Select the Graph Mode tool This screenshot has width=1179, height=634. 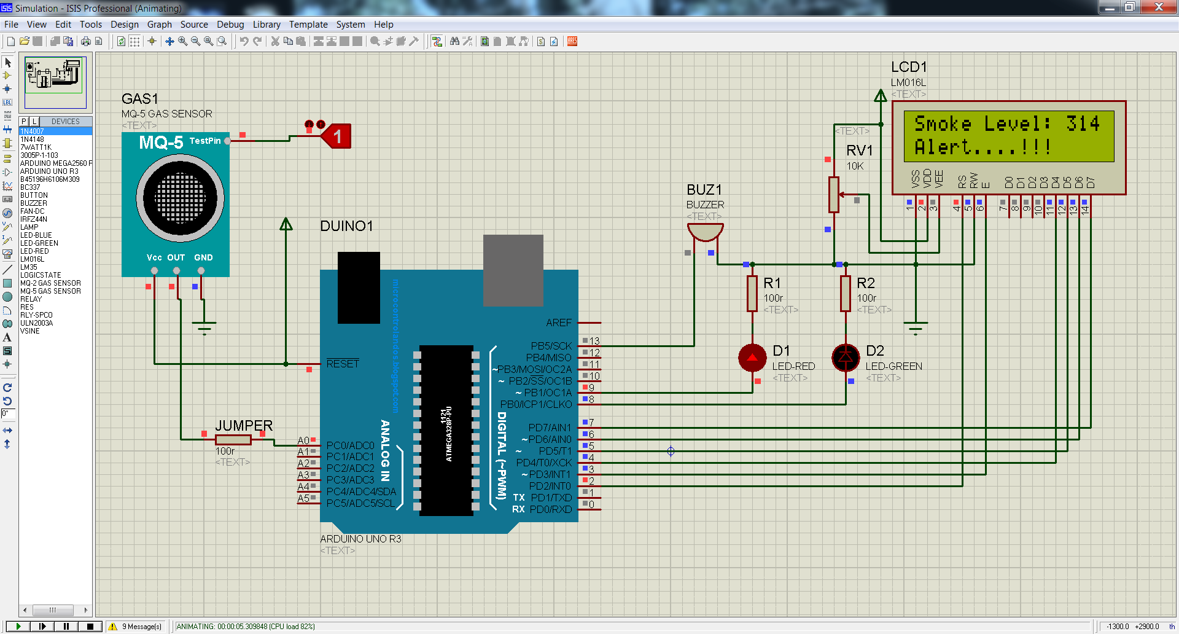(x=7, y=186)
